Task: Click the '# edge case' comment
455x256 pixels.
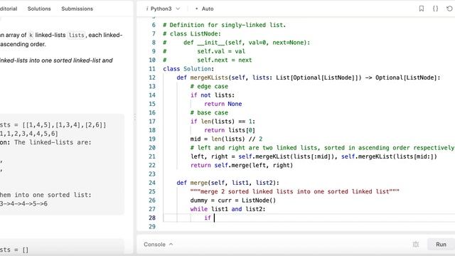Action: (x=209, y=86)
